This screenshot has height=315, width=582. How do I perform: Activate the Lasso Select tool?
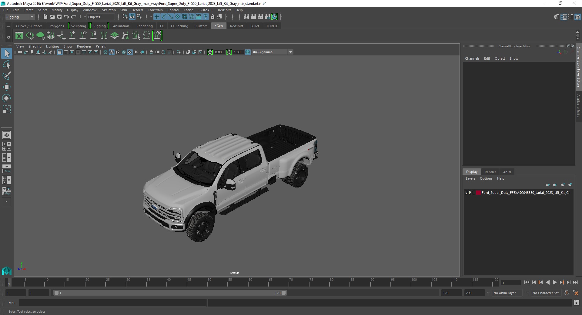(7, 65)
